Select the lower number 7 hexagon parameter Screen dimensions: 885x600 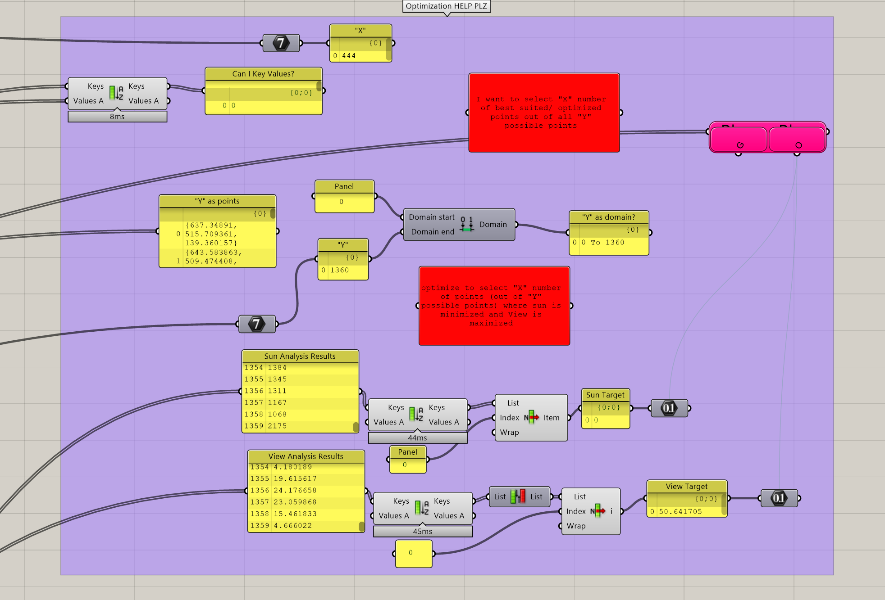pos(257,324)
